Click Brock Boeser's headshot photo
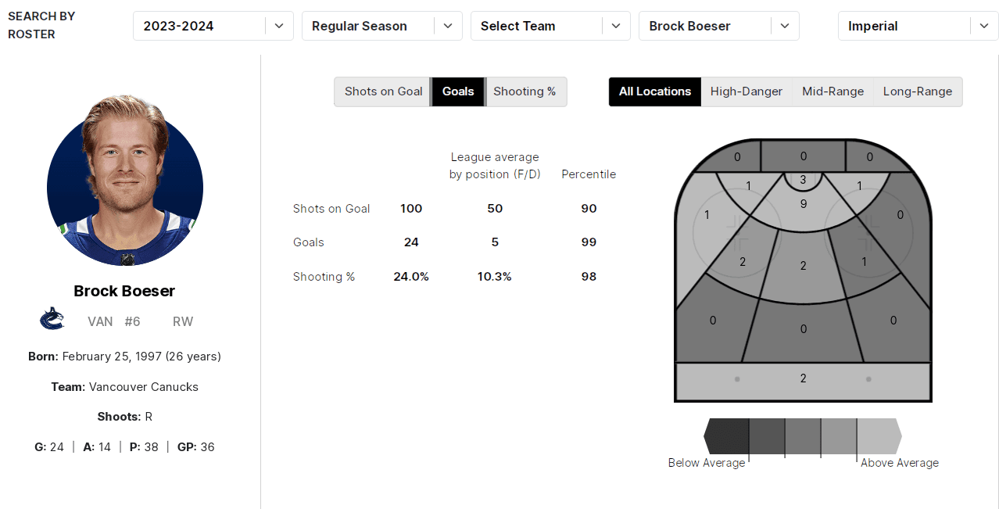Viewport: 999px width, 509px height. tap(125, 181)
